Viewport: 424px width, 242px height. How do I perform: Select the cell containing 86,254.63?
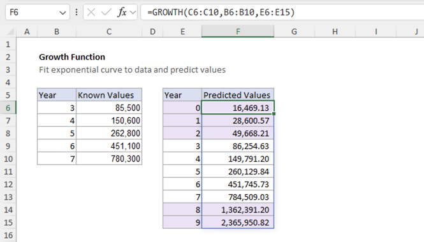click(238, 146)
